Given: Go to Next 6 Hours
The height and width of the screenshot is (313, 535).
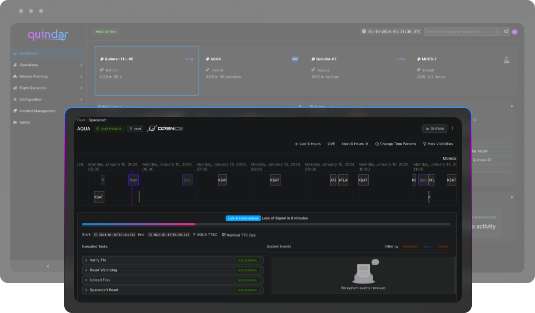Looking at the screenshot, I should 355,144.
